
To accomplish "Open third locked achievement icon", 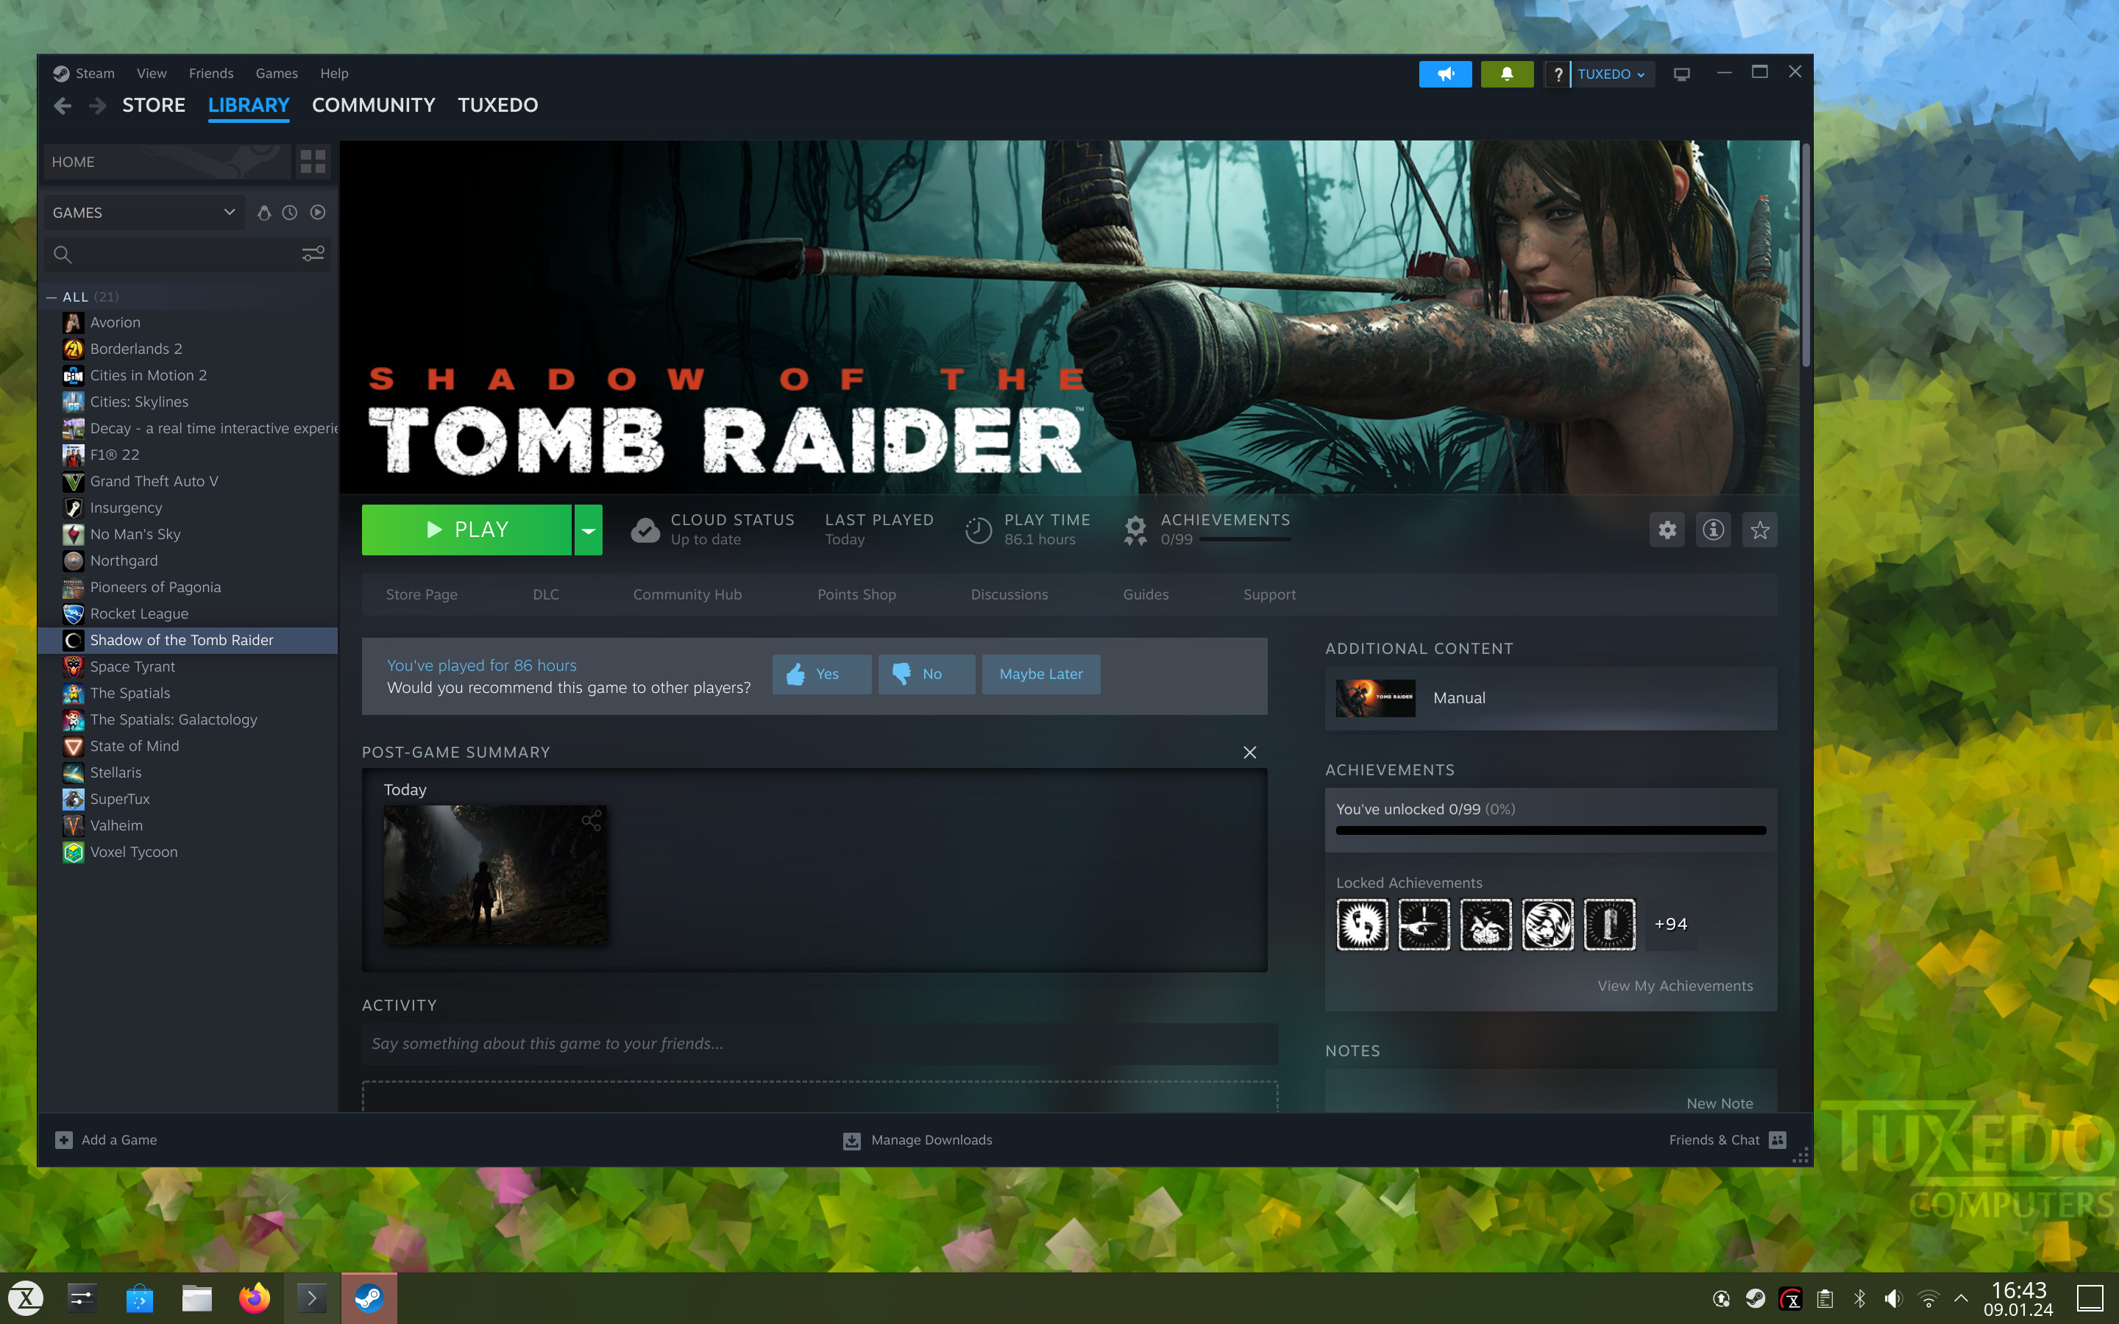I will point(1486,925).
